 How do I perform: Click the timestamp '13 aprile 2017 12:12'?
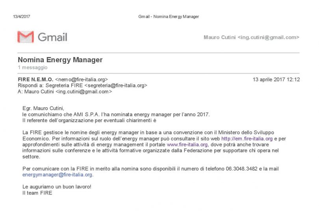(276, 79)
